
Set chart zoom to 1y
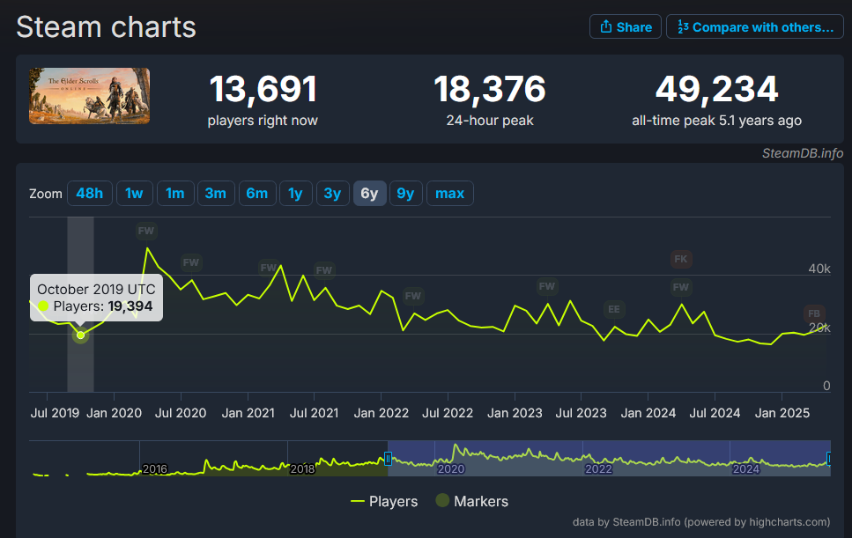[295, 193]
